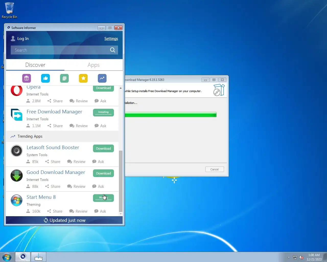Open the Start Menu 8 title link
Screen dimensions: 327x262
(41, 197)
